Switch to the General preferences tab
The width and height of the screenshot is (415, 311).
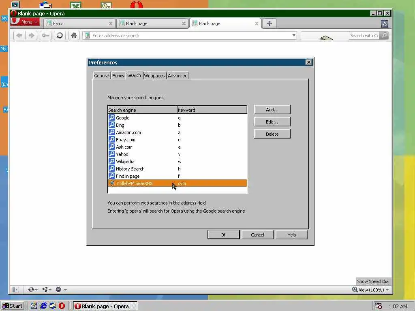[x=102, y=76]
